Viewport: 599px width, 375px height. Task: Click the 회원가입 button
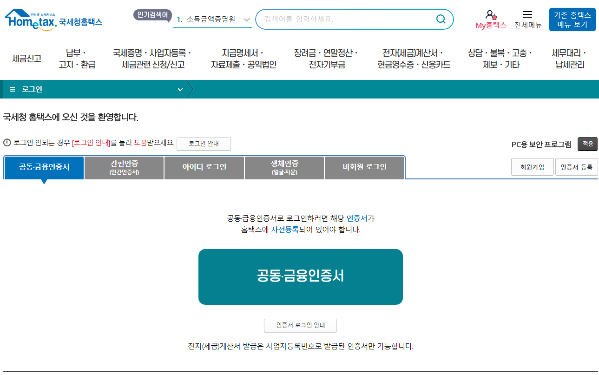[533, 167]
